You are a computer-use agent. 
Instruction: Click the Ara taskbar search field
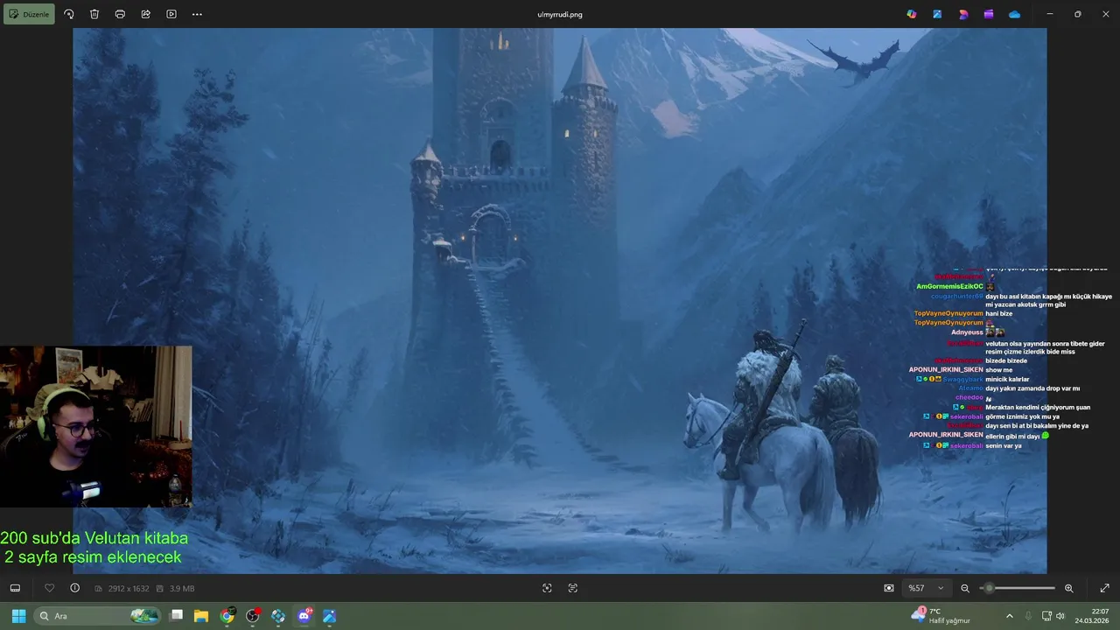(x=97, y=616)
